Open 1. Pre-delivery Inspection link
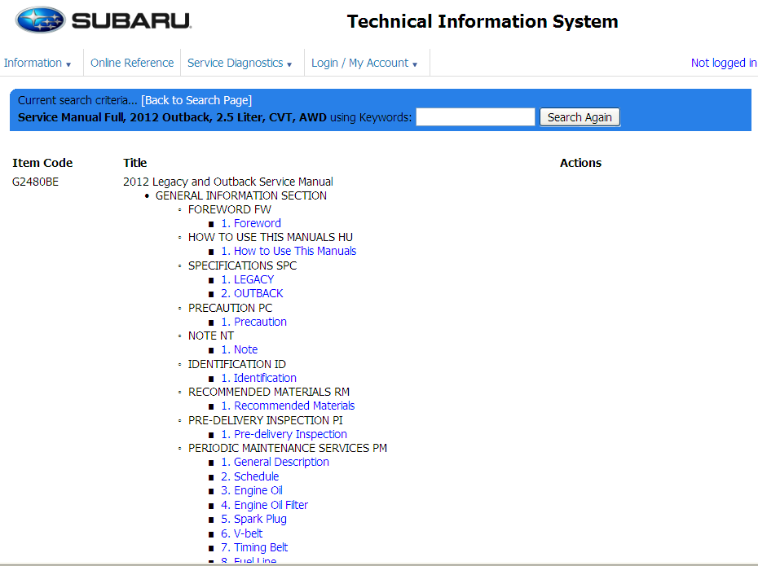Image resolution: width=758 pixels, height=566 pixels. click(284, 434)
